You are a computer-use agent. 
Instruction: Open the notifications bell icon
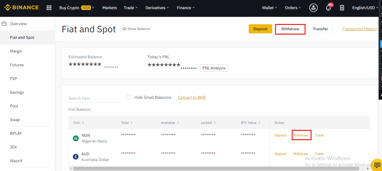[329, 8]
